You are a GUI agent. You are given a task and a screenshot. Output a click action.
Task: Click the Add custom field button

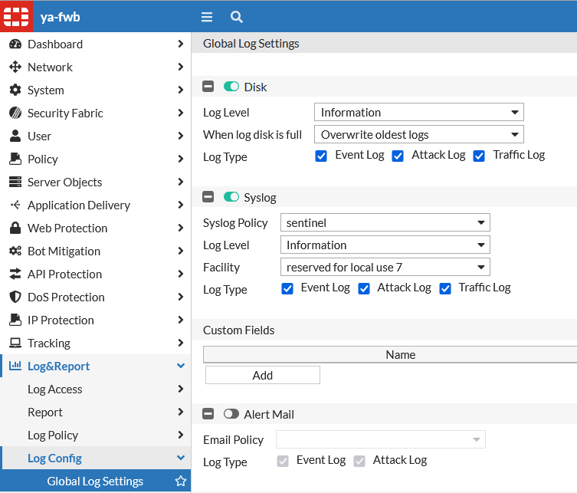(262, 375)
